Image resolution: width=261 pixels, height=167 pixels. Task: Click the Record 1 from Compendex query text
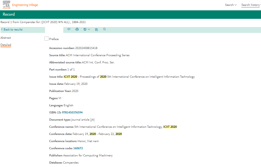click(43, 22)
